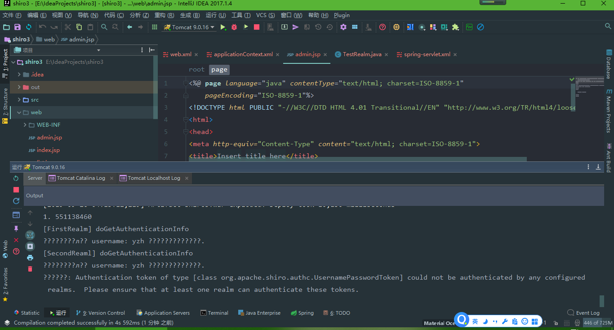
Task: Click the root breadcrumb in editor
Action: (x=196, y=69)
